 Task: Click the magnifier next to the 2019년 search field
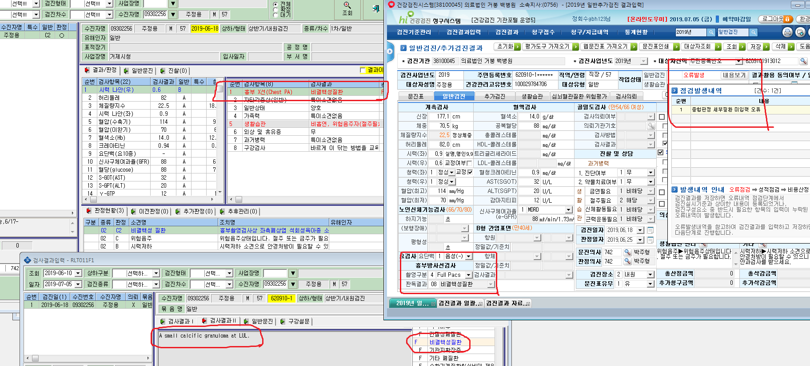[x=711, y=32]
